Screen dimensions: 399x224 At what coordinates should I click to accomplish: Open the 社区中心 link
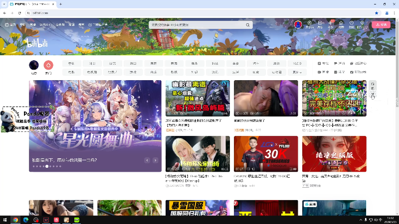tap(358, 64)
